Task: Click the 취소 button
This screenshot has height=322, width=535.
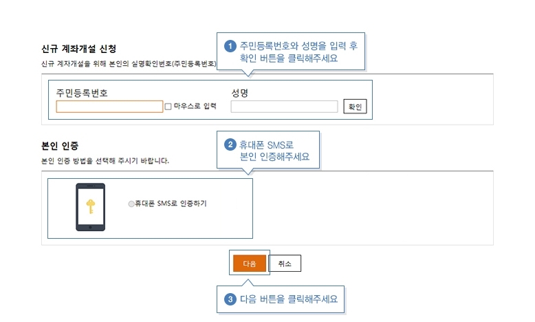Action: pyautogui.click(x=285, y=264)
